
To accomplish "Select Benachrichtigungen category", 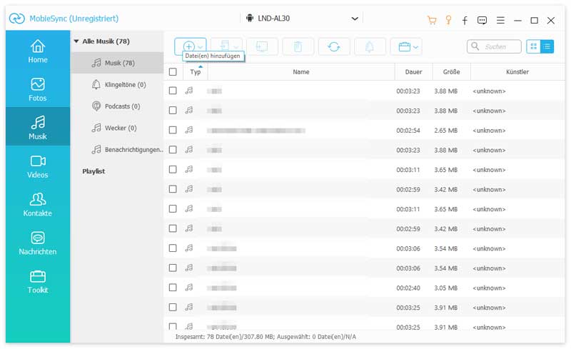I will tap(117, 149).
